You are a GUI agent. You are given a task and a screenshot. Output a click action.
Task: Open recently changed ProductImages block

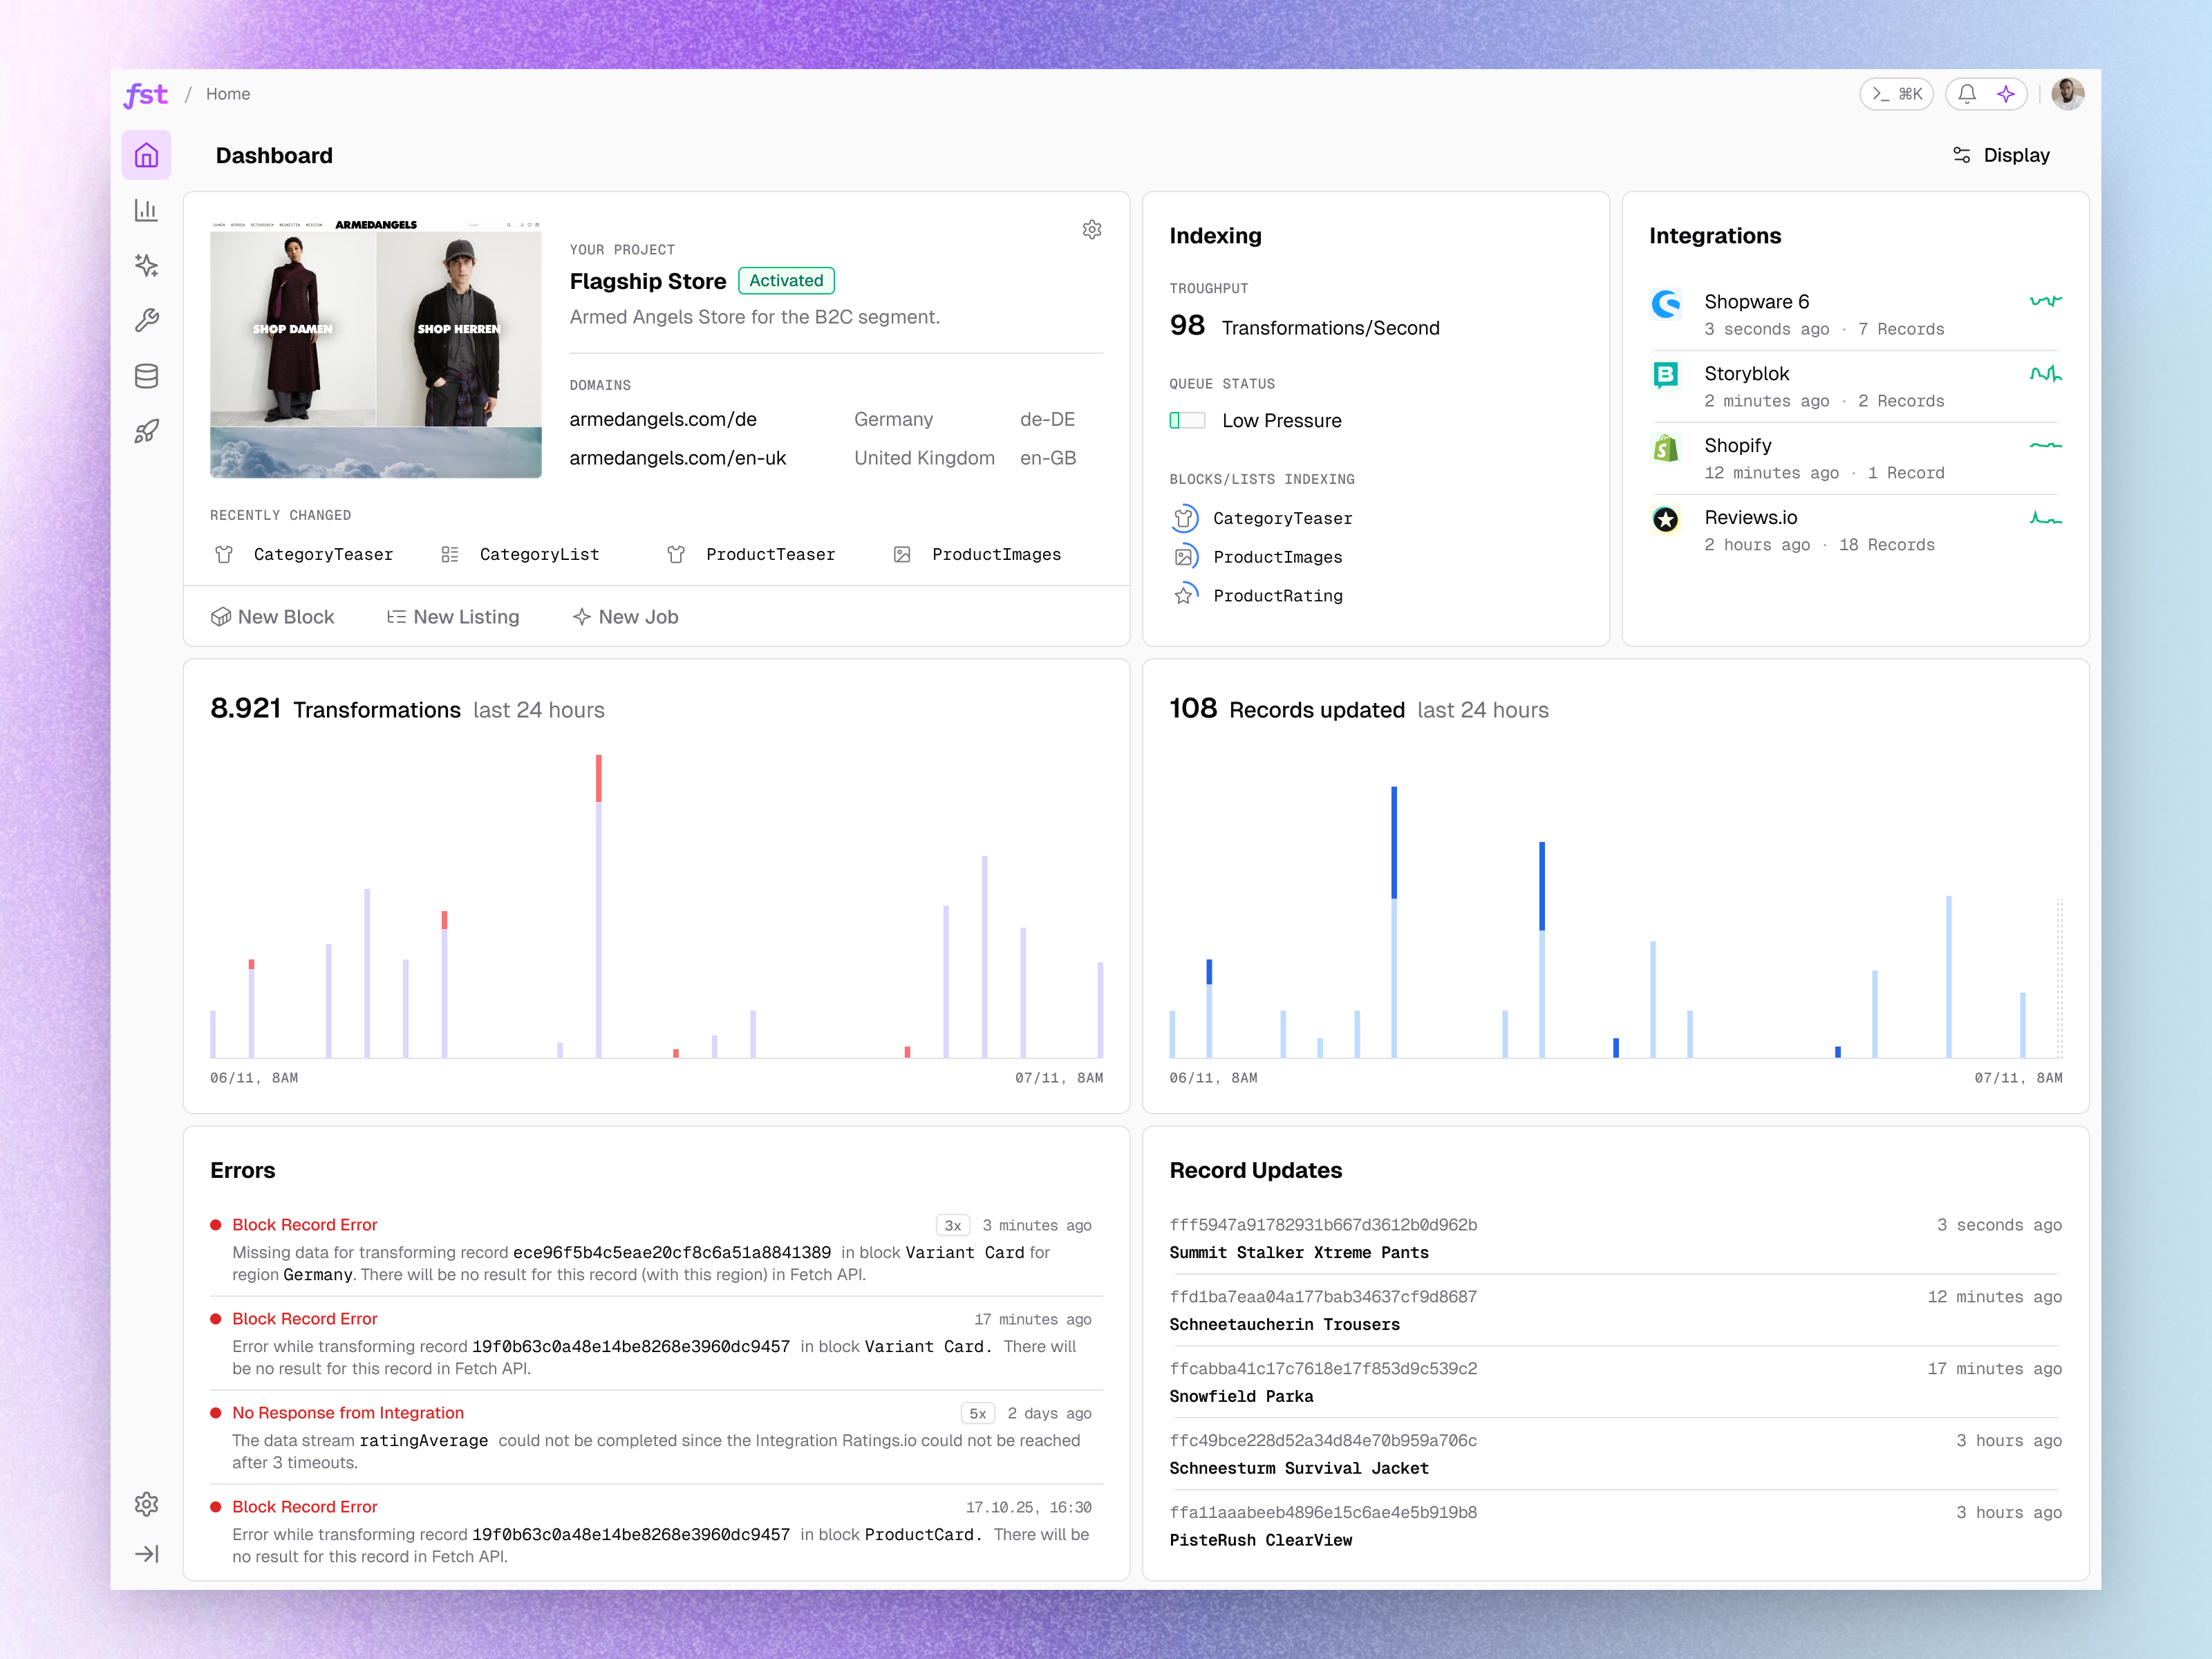pos(977,554)
